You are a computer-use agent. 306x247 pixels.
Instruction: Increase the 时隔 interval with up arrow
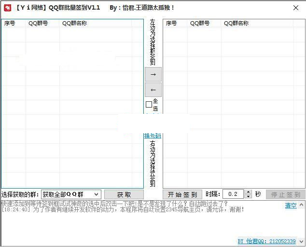point(249,192)
